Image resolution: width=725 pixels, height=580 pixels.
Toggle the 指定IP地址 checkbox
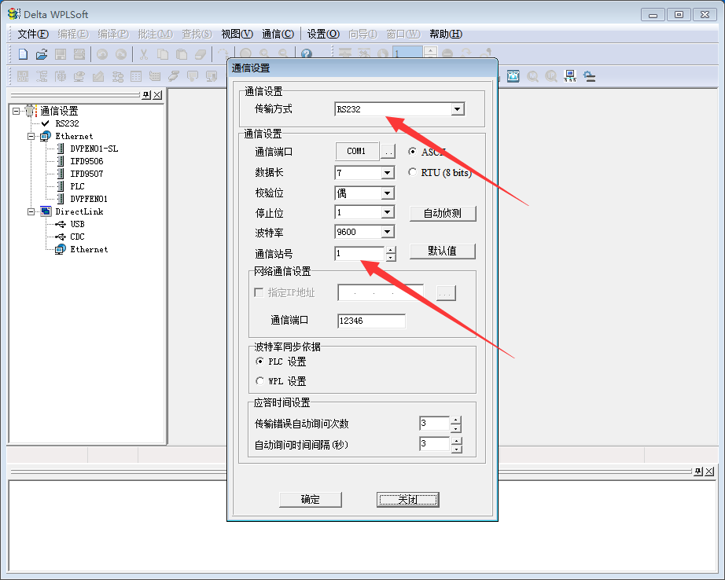(x=259, y=292)
